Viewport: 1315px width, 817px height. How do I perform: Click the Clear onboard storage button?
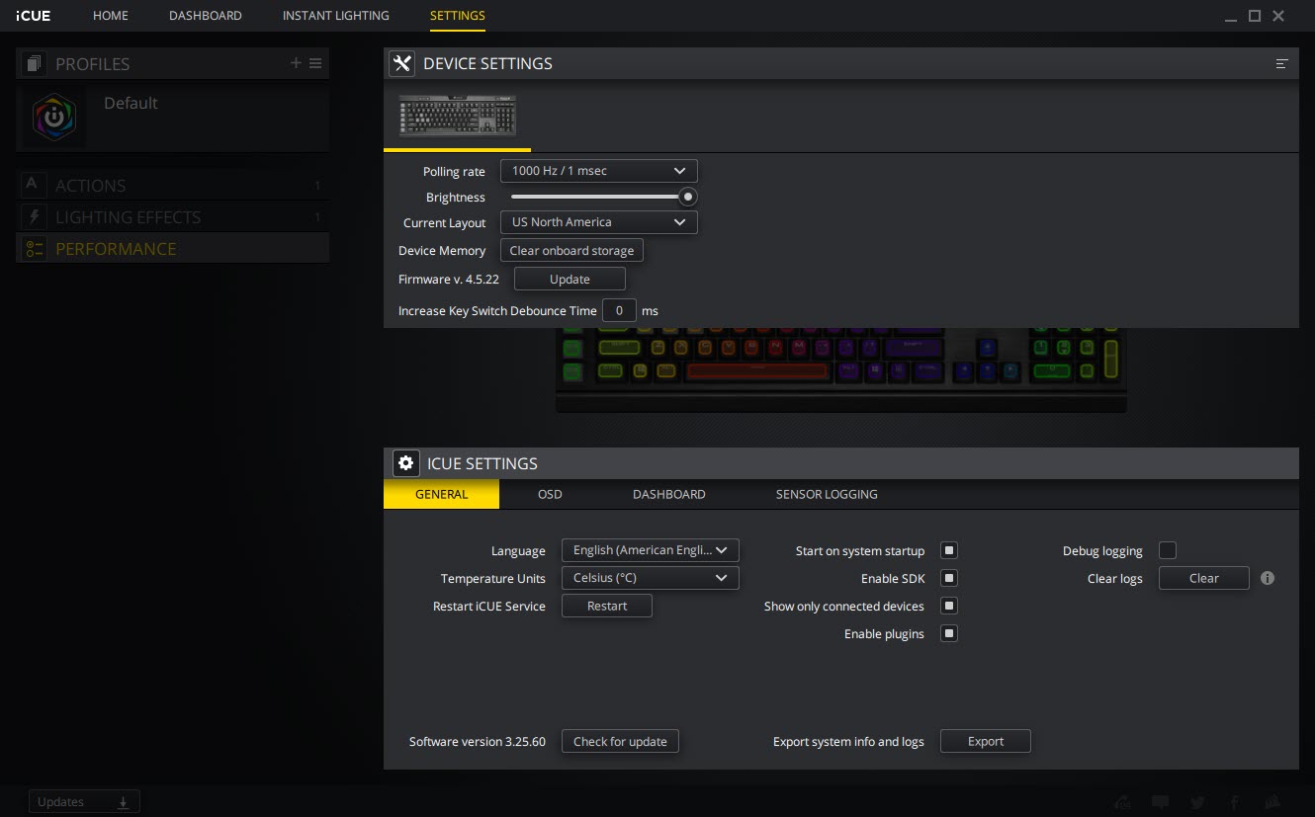pos(572,251)
